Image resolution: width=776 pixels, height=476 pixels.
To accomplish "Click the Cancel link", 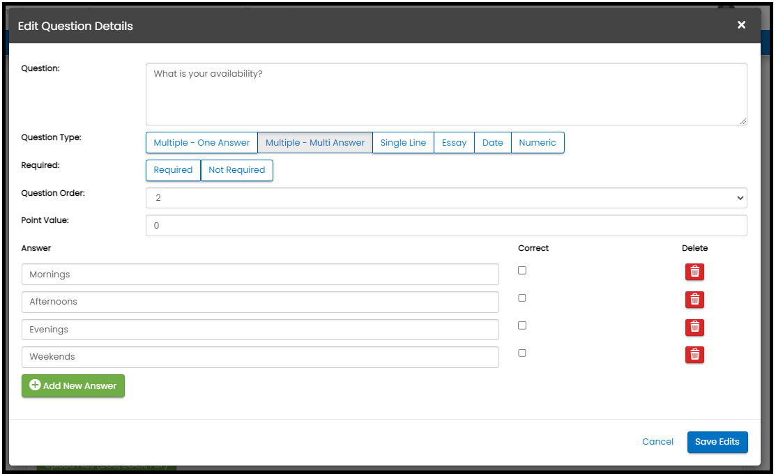I will [x=657, y=442].
